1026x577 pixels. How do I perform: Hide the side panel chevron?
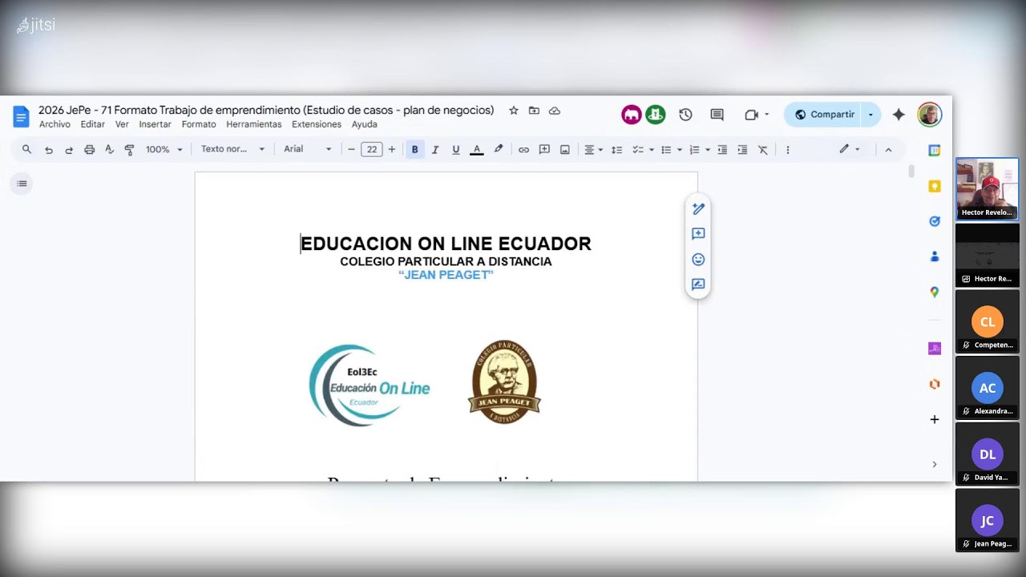point(935,464)
